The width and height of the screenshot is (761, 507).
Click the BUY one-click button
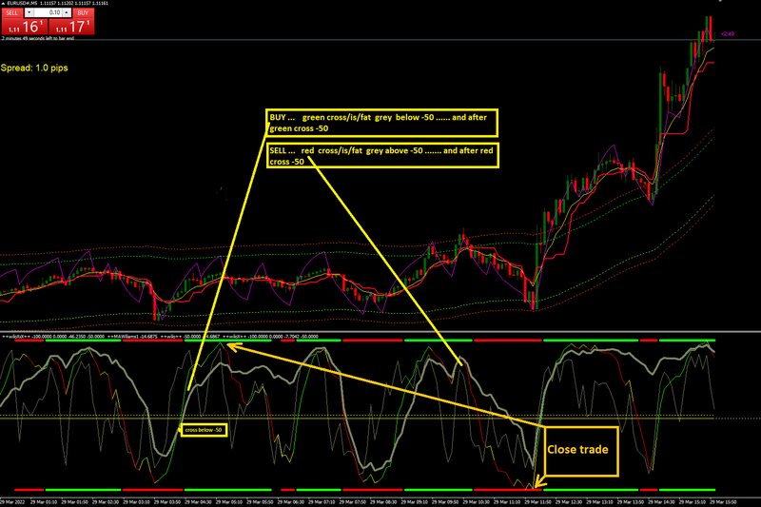coord(83,12)
